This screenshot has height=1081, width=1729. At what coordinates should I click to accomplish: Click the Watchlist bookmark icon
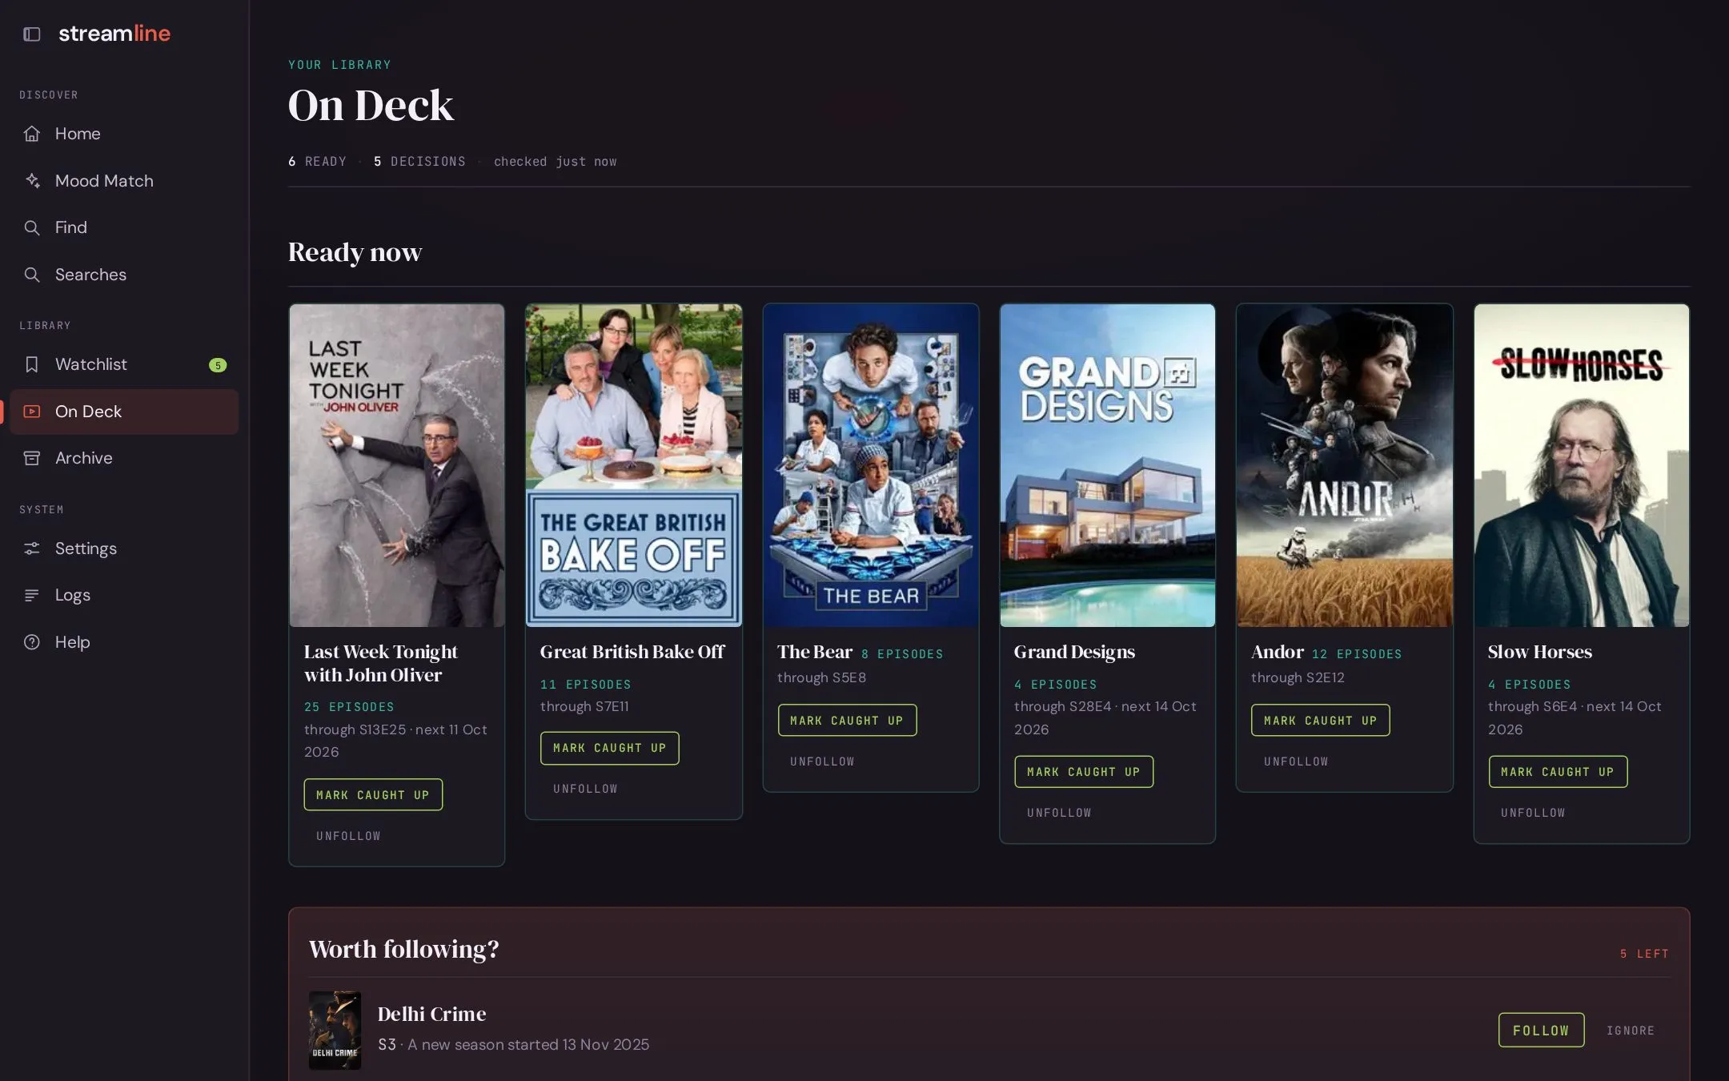(32, 364)
